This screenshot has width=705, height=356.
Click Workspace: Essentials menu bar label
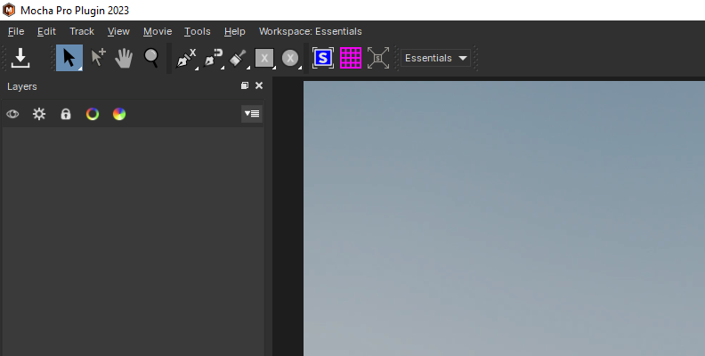pyautogui.click(x=311, y=31)
